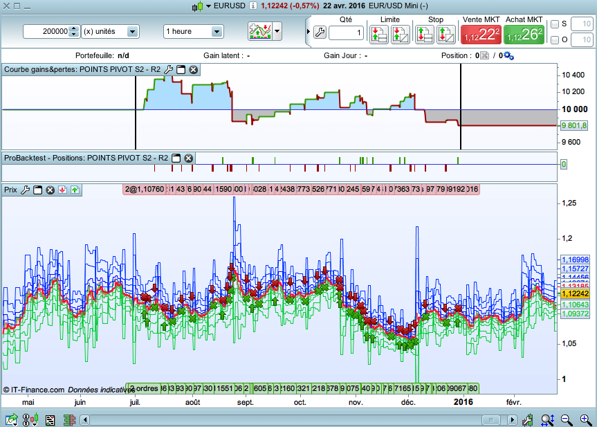Enable the O checkbox

click(x=555, y=40)
